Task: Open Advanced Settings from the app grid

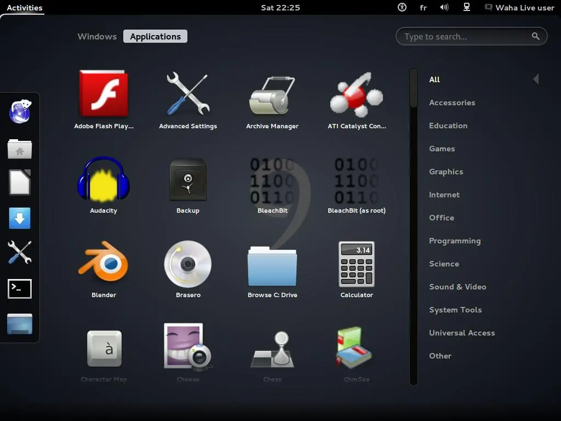Action: pos(188,100)
